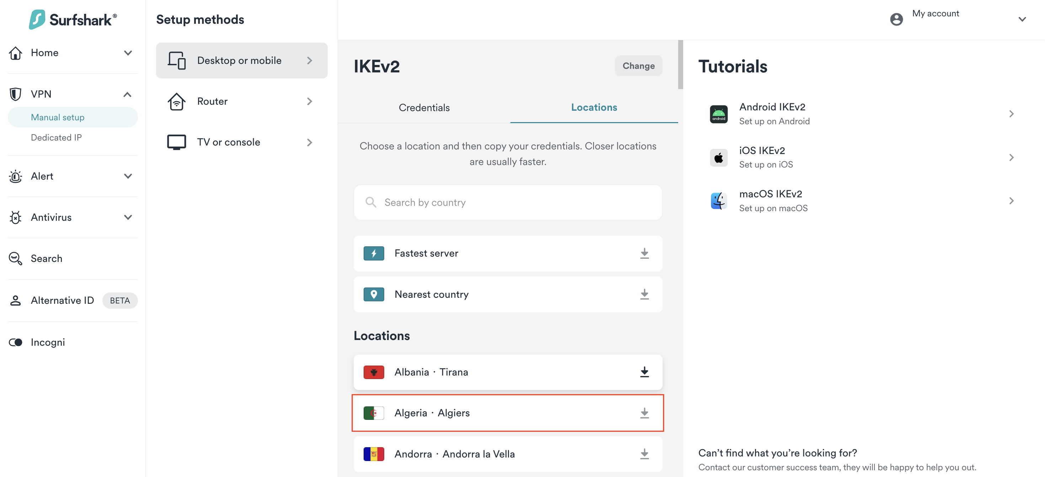Expand the Alert section chevron
1045x477 pixels.
(128, 176)
